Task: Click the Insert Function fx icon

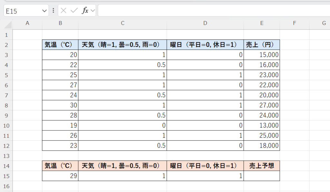Action: point(85,11)
